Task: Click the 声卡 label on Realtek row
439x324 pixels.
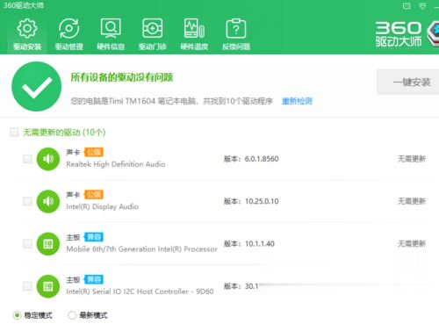Action: coord(73,152)
